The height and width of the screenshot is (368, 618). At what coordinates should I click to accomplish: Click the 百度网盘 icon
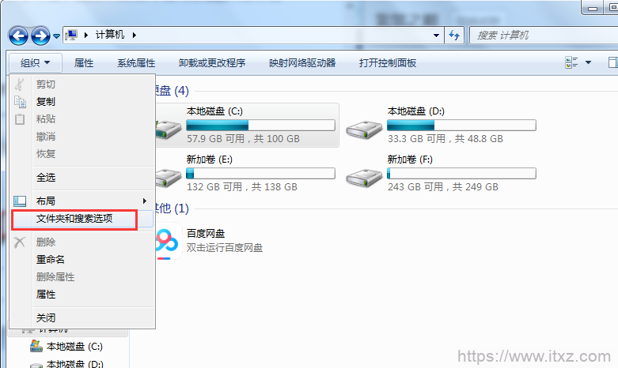(x=169, y=242)
